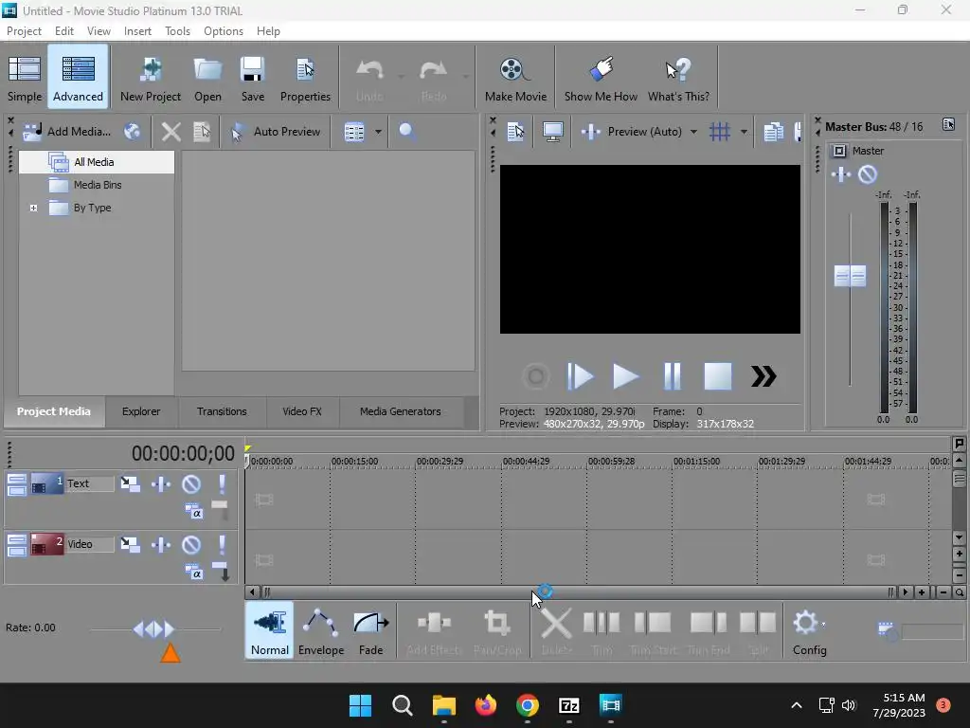970x728 pixels.
Task: Activate What's This help pointer
Action: point(678,78)
